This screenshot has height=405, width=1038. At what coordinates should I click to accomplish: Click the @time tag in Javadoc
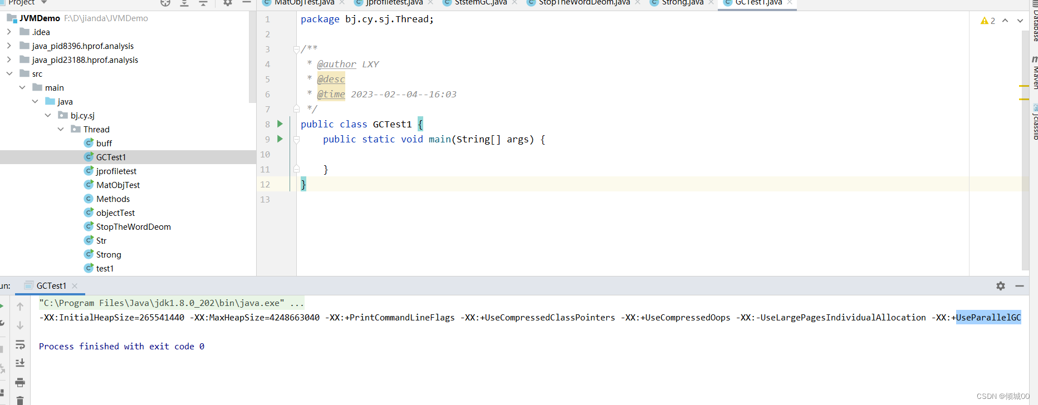click(x=331, y=94)
